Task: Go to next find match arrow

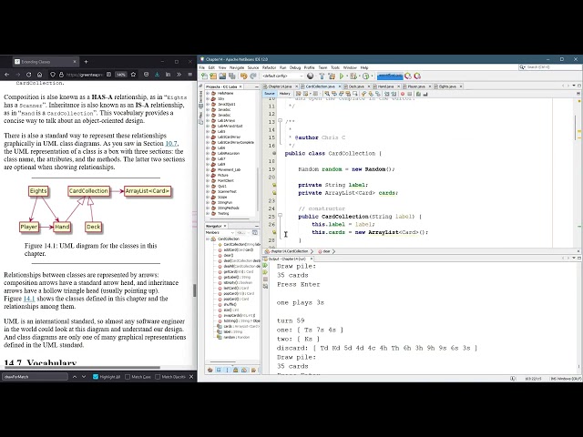Action: 84,377
